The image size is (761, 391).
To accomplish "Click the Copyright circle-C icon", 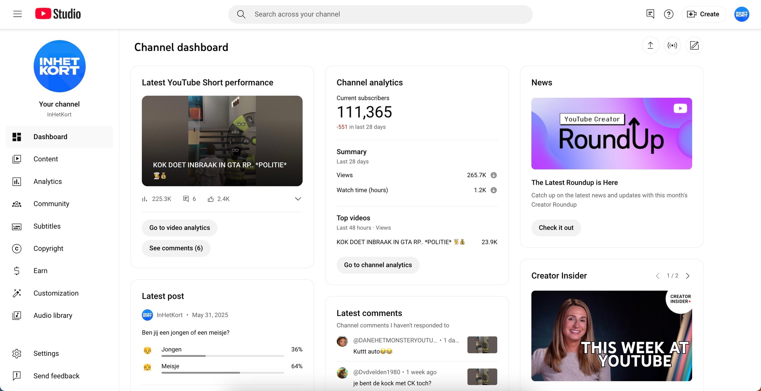I will [x=17, y=249].
